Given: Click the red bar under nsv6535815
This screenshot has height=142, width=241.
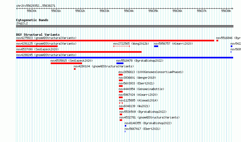Looking at the screenshot, I should pyautogui.click(x=66, y=63).
